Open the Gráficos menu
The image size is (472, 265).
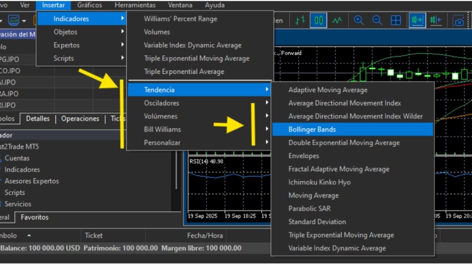point(90,5)
